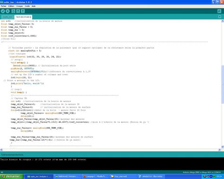The image size is (224, 179).
Task: Open the tab options dropdown arrow
Action: [220, 17]
